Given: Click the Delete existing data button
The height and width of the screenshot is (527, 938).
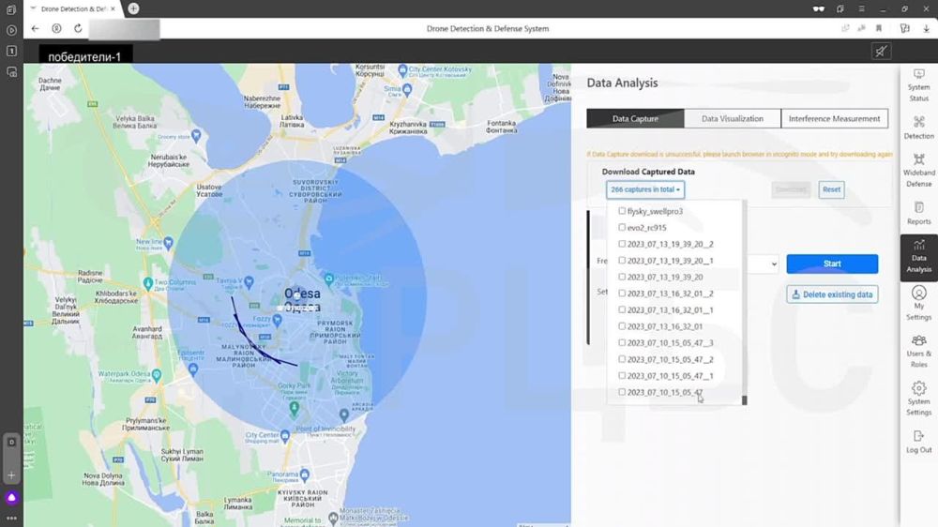Looking at the screenshot, I should pyautogui.click(x=832, y=294).
